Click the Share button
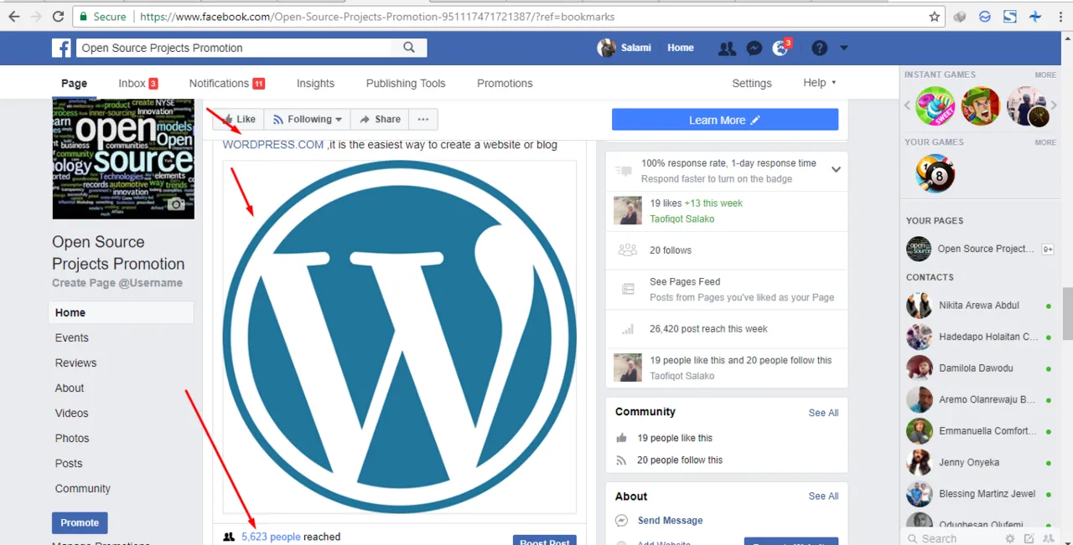Image resolution: width=1073 pixels, height=545 pixels. click(x=380, y=120)
